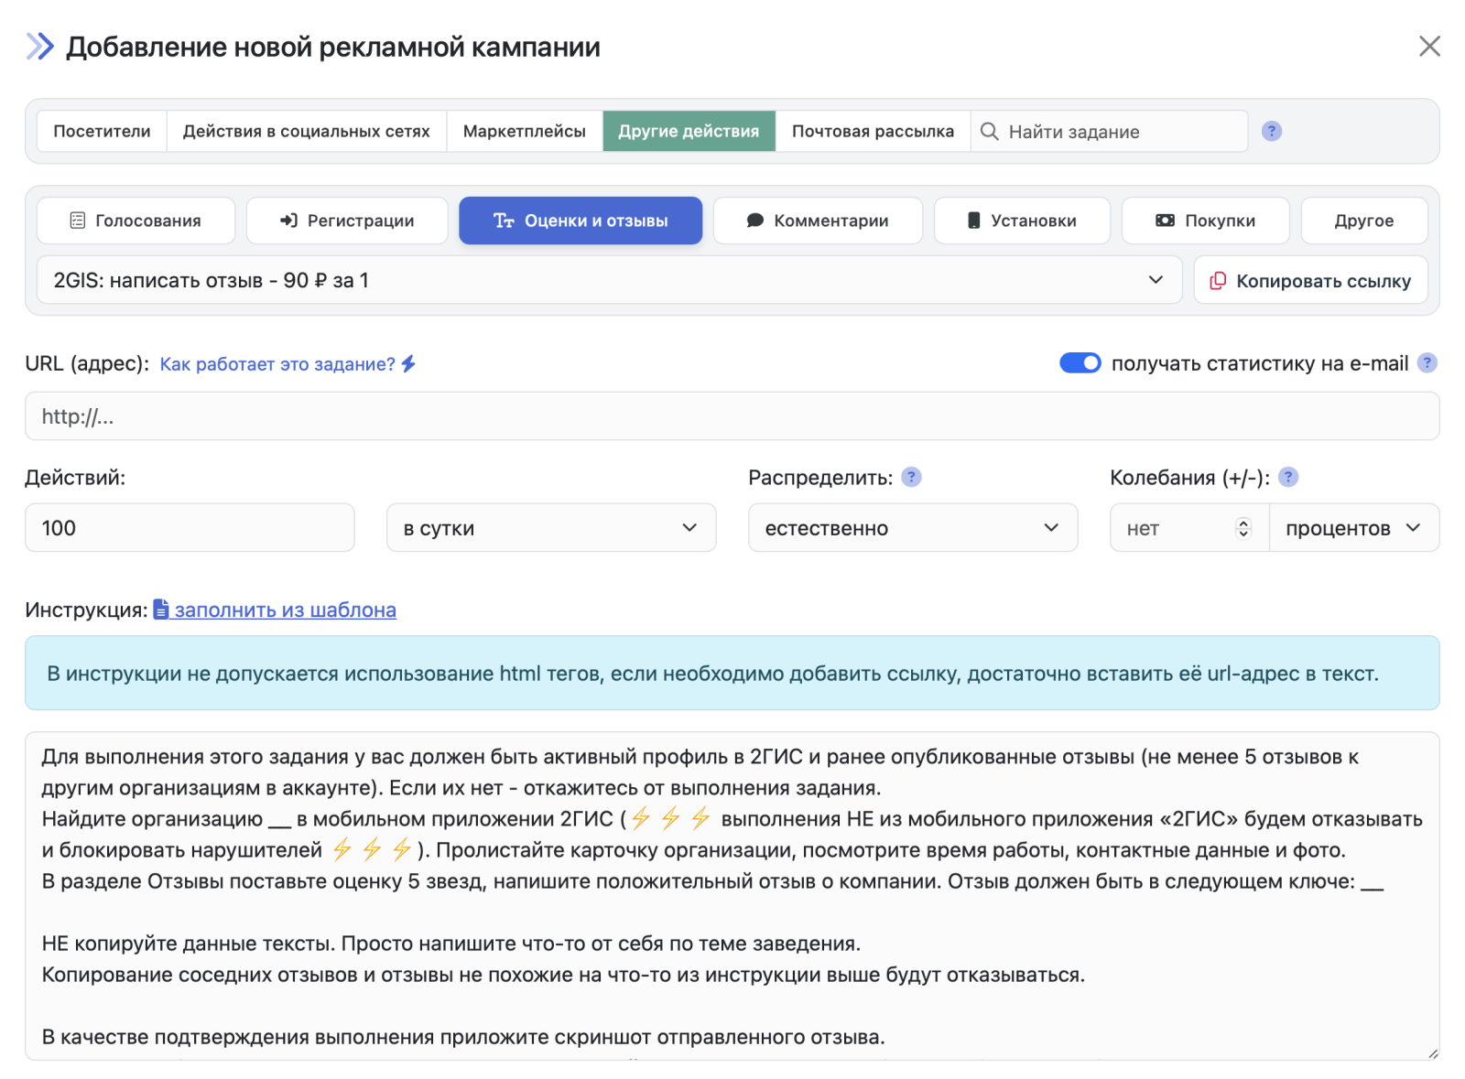This screenshot has width=1465, height=1079.
Task: Click the magnifier icon in task search
Action: click(x=989, y=131)
